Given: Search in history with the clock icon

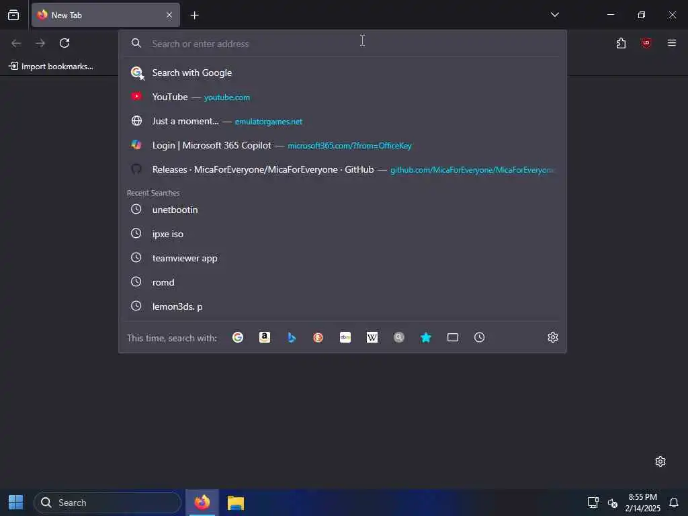Looking at the screenshot, I should click(480, 337).
